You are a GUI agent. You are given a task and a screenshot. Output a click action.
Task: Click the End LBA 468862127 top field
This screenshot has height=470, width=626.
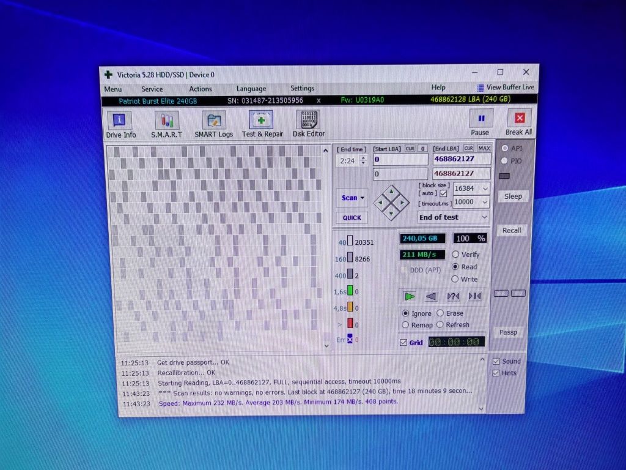(x=462, y=159)
